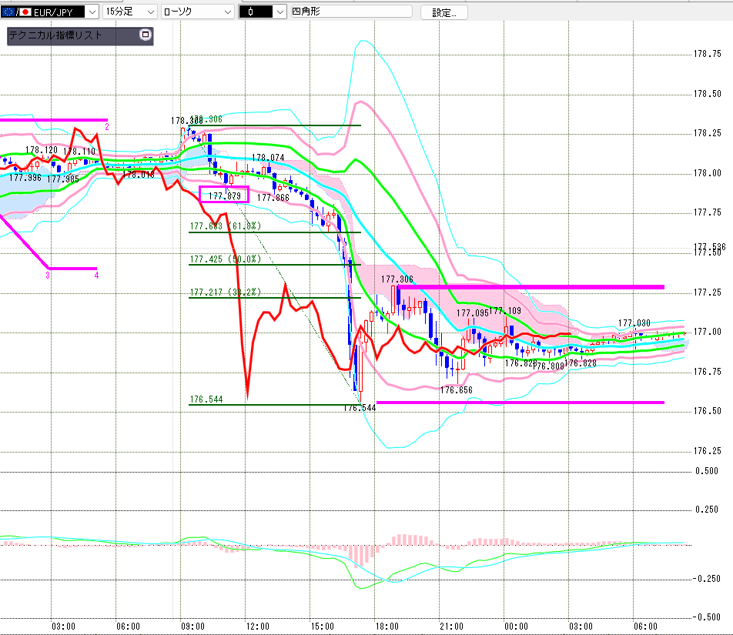Click the 177.425 (50.0%) Fibonacci label
The width and height of the screenshot is (733, 635).
click(226, 259)
